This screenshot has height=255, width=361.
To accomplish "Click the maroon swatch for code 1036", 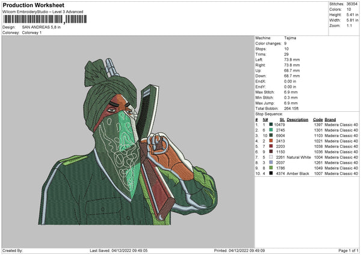I will click(x=271, y=152).
